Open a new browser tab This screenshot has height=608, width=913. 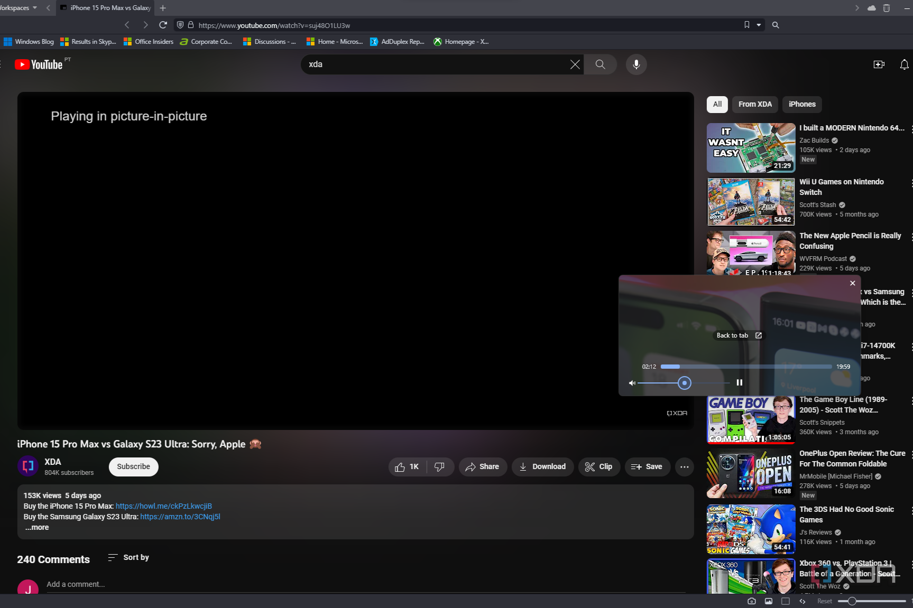coord(163,8)
